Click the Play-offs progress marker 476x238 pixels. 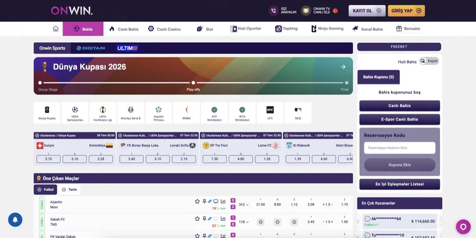click(x=193, y=83)
